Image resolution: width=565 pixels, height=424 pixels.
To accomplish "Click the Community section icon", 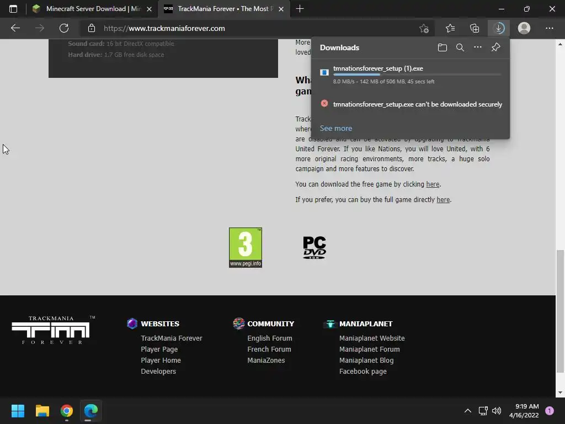I will (238, 324).
